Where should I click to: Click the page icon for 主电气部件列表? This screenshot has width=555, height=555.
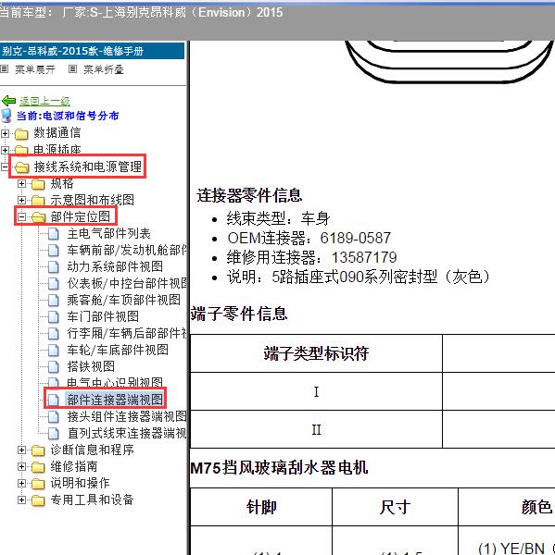pos(54,234)
